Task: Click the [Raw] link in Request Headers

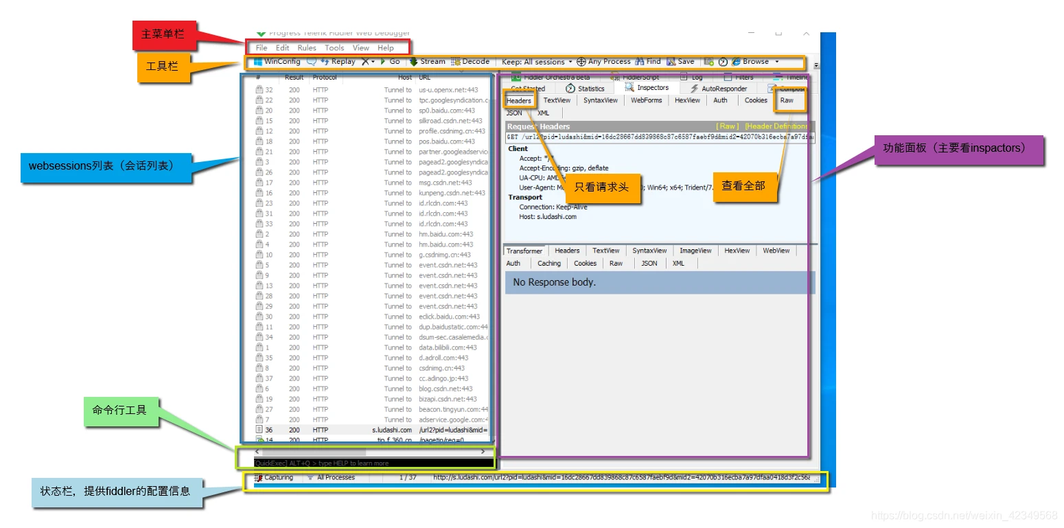Action: coord(728,126)
